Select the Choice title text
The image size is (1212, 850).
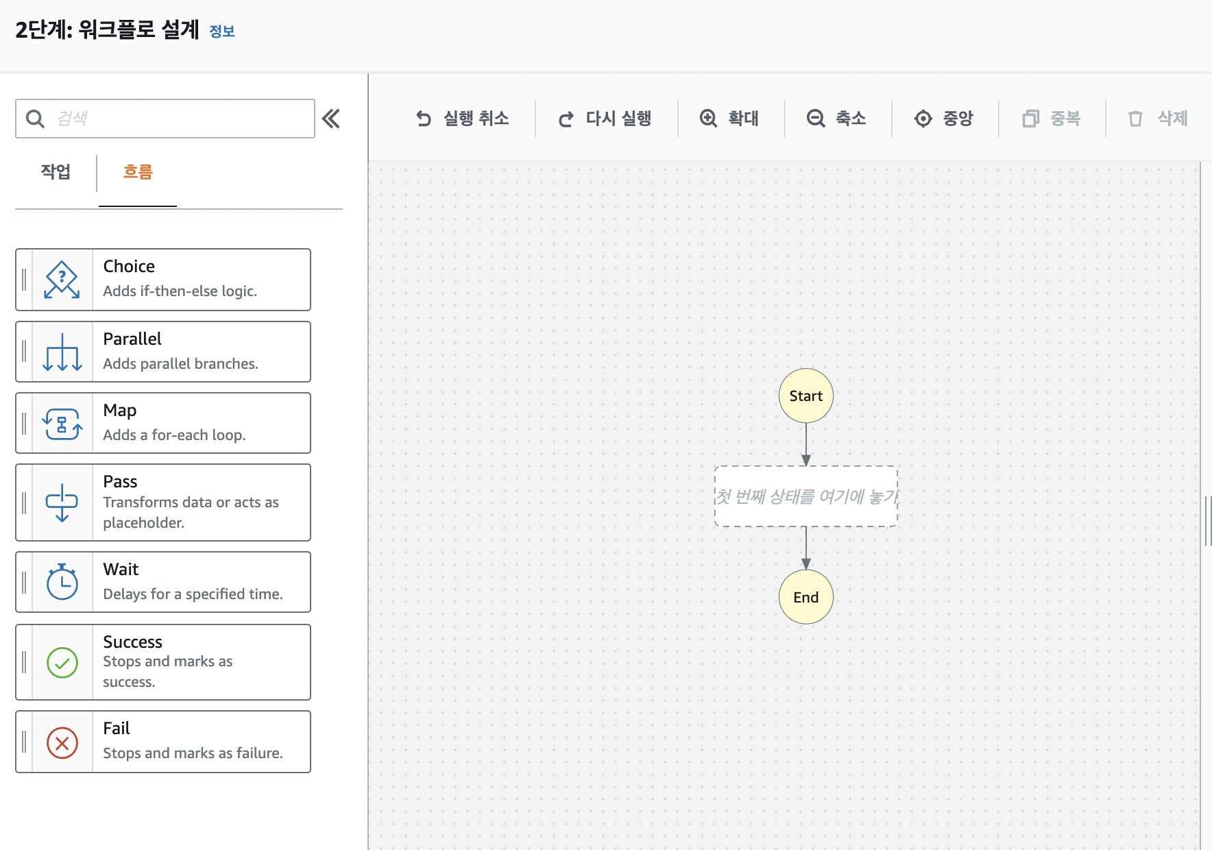(129, 267)
